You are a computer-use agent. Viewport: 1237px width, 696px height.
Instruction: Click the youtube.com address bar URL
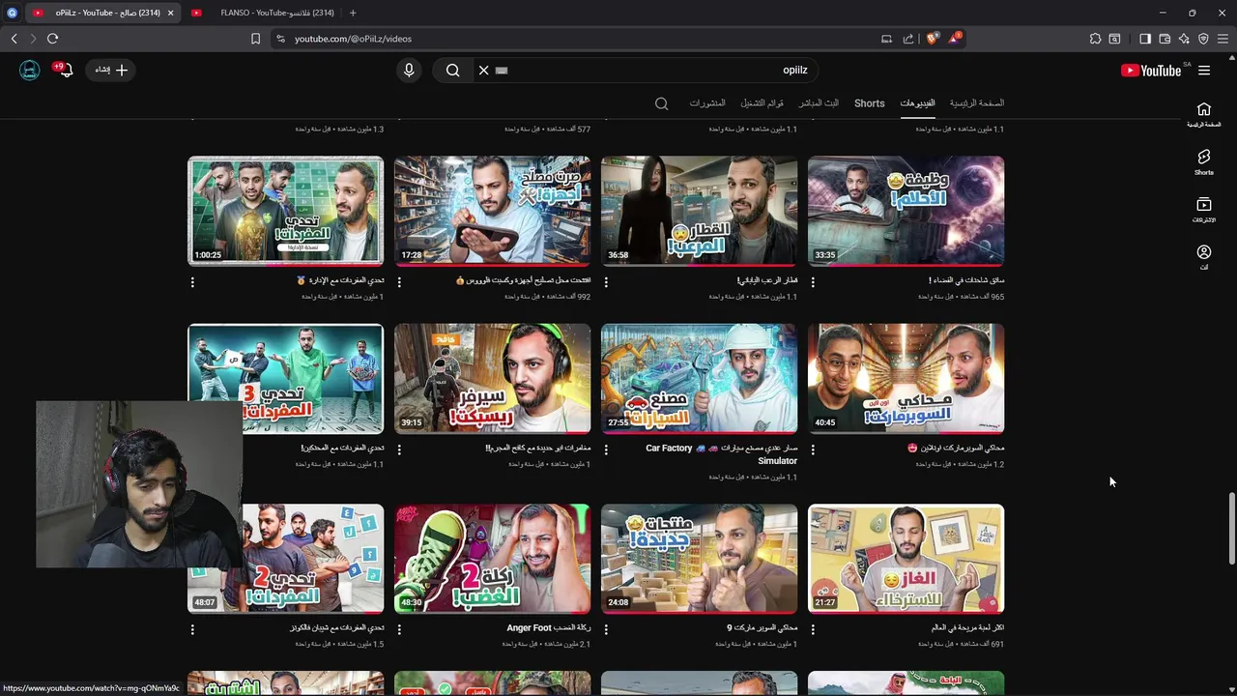(353, 39)
